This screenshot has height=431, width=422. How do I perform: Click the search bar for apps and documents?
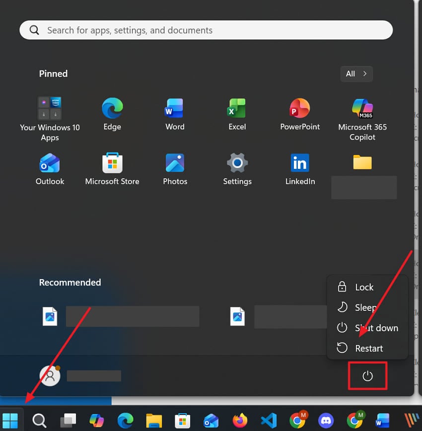click(x=206, y=30)
